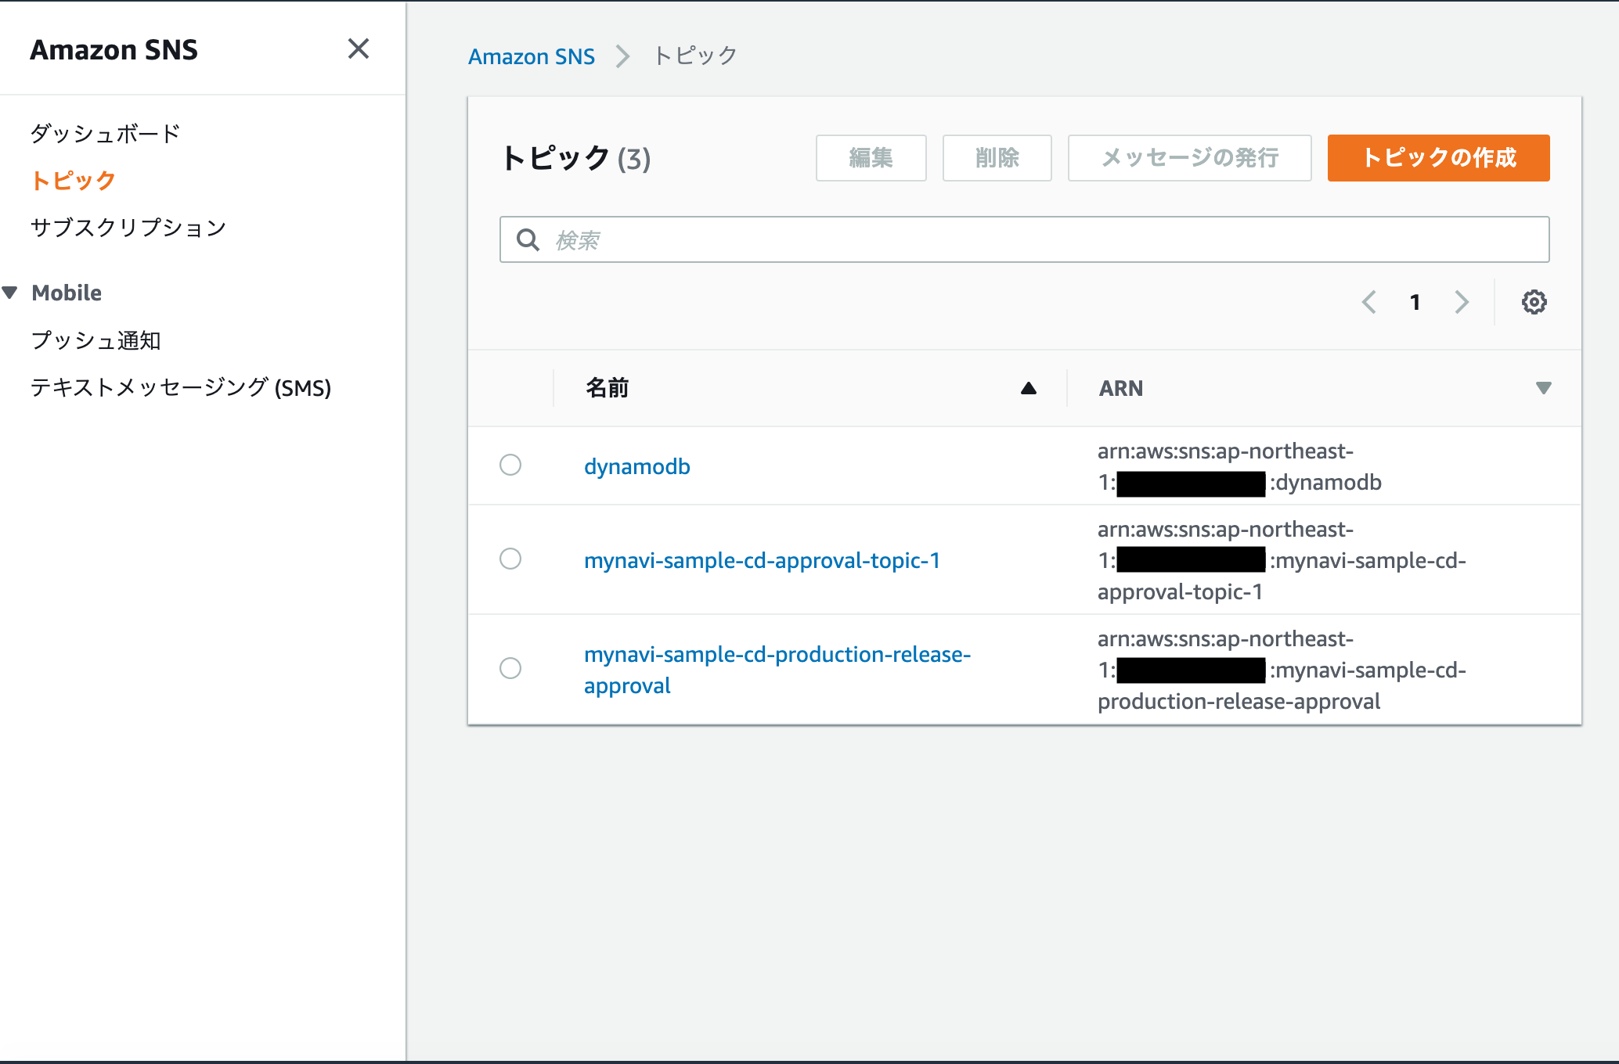This screenshot has width=1619, height=1064.
Task: Collapse the Mobile section triangle
Action: pos(10,293)
